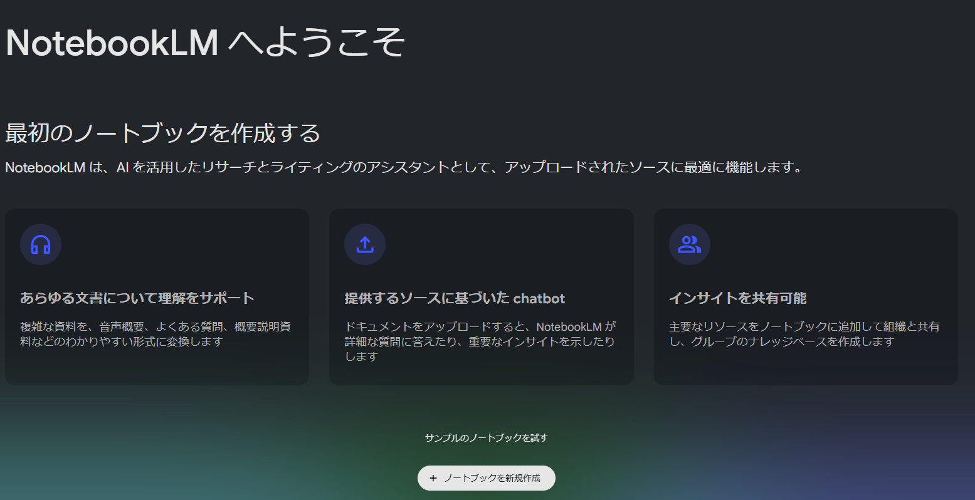Image resolution: width=975 pixels, height=500 pixels.
Task: Click the plus icon inside the create button
Action: click(x=433, y=477)
